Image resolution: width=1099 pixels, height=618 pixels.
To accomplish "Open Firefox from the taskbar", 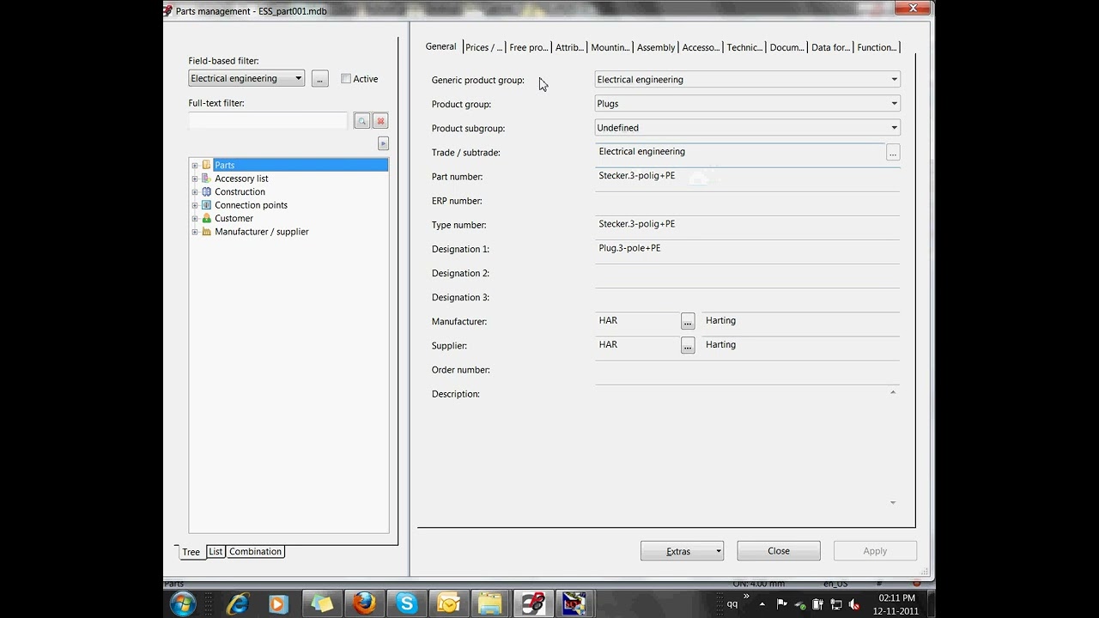I will (x=364, y=603).
